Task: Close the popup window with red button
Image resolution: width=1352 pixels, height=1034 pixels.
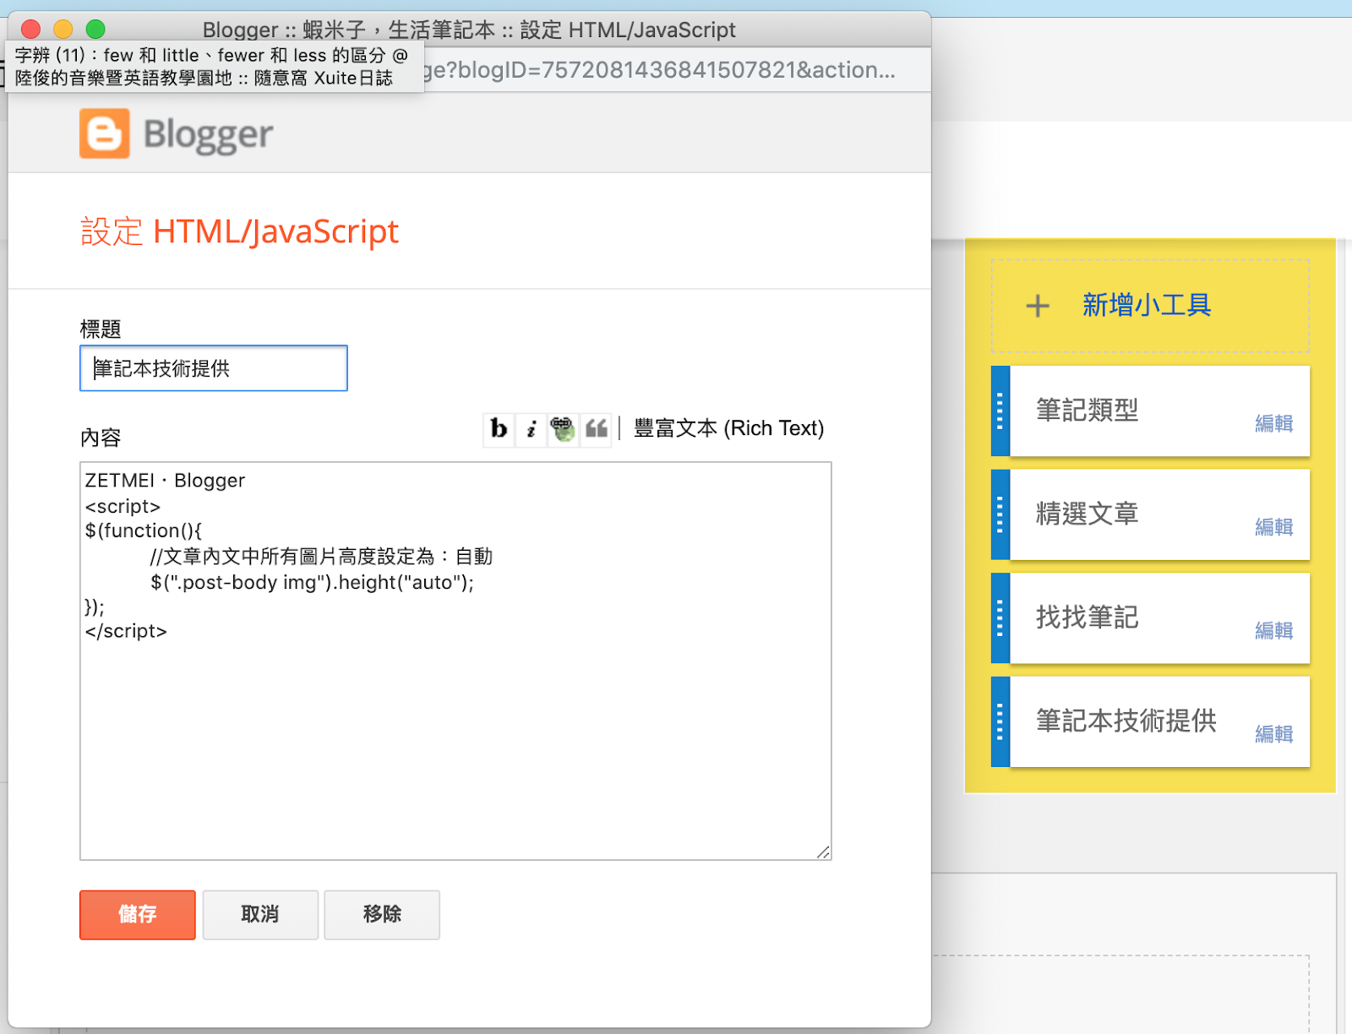Action: point(30,30)
